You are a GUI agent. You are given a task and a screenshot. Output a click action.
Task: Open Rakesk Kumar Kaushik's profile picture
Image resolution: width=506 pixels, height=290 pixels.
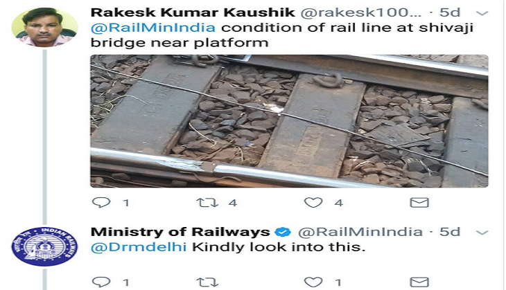[44, 28]
